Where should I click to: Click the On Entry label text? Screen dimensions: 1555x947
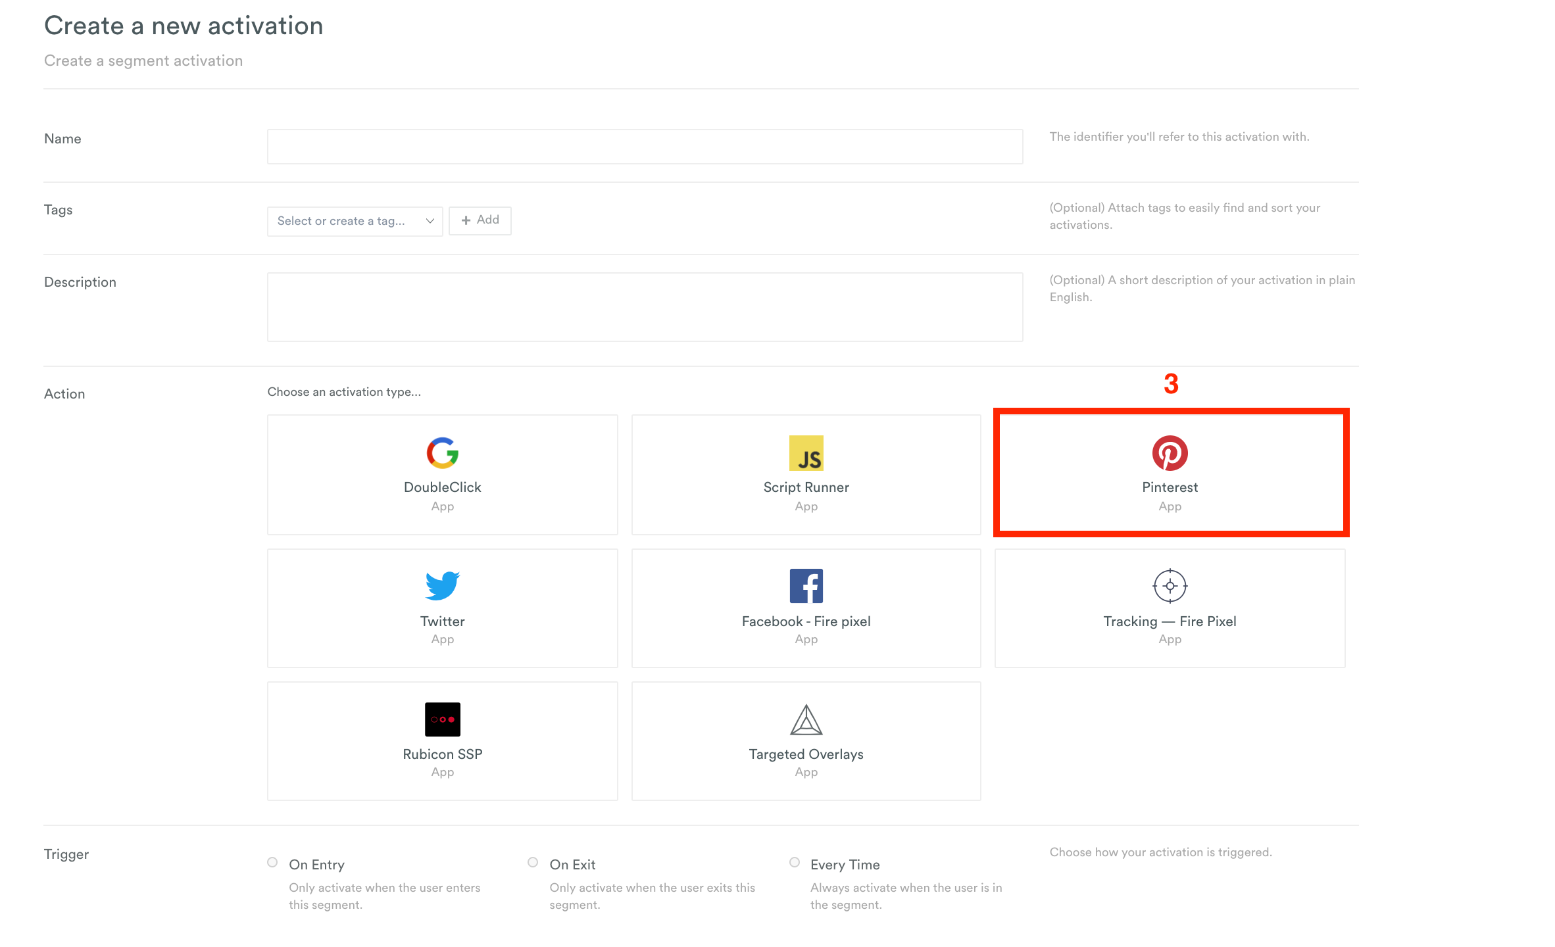(316, 865)
